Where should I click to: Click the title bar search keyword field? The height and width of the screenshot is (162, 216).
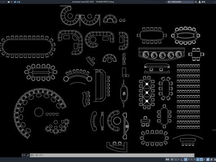click(x=180, y=2)
